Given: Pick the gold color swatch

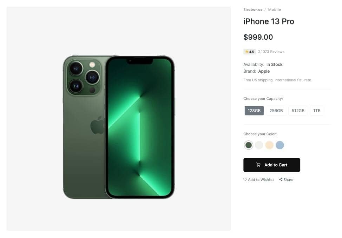Looking at the screenshot, I should (x=269, y=145).
